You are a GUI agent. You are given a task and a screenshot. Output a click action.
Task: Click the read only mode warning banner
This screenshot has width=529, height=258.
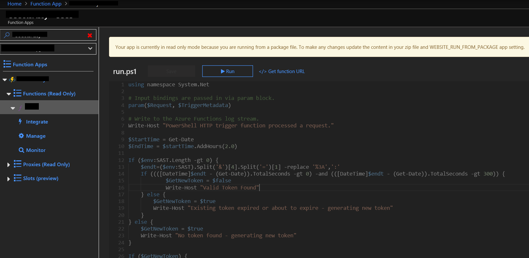click(319, 47)
